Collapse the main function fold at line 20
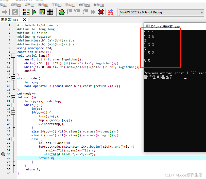Image resolution: width=206 pixels, height=179 pixels. (x=13, y=97)
